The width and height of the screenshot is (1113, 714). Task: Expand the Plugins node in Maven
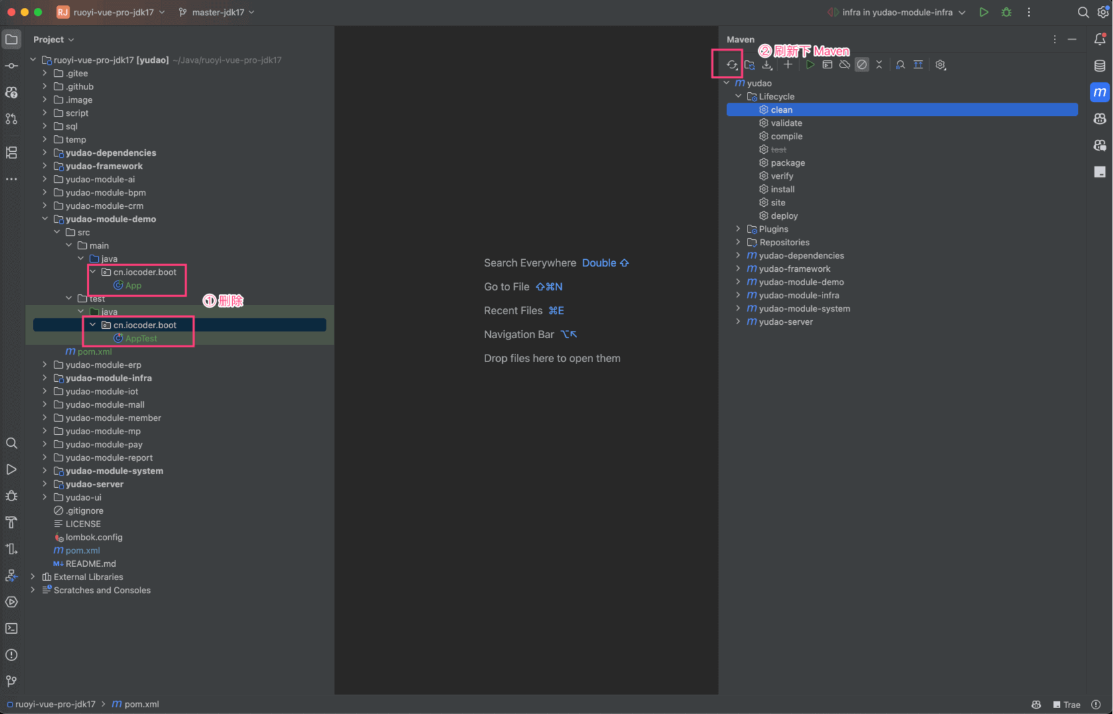click(738, 229)
